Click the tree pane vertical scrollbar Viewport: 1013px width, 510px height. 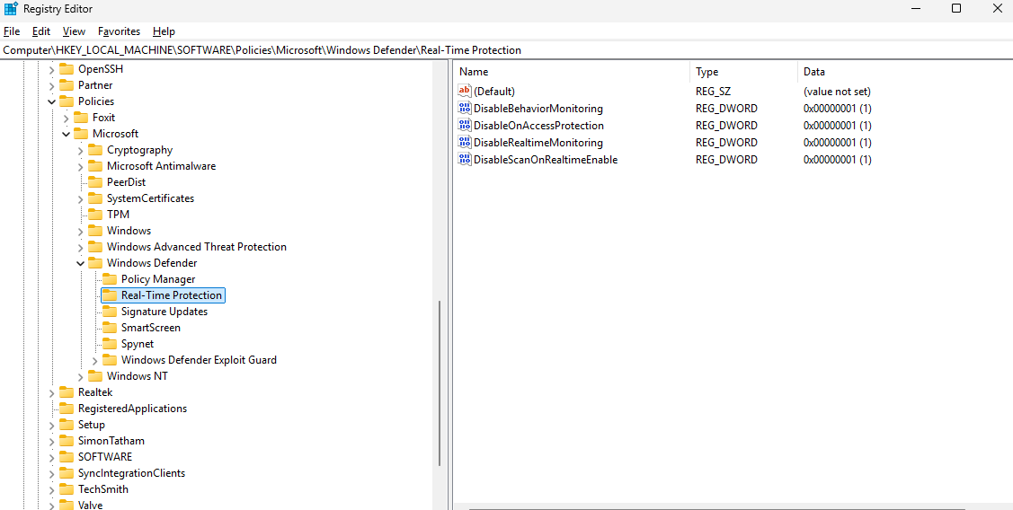(x=440, y=382)
